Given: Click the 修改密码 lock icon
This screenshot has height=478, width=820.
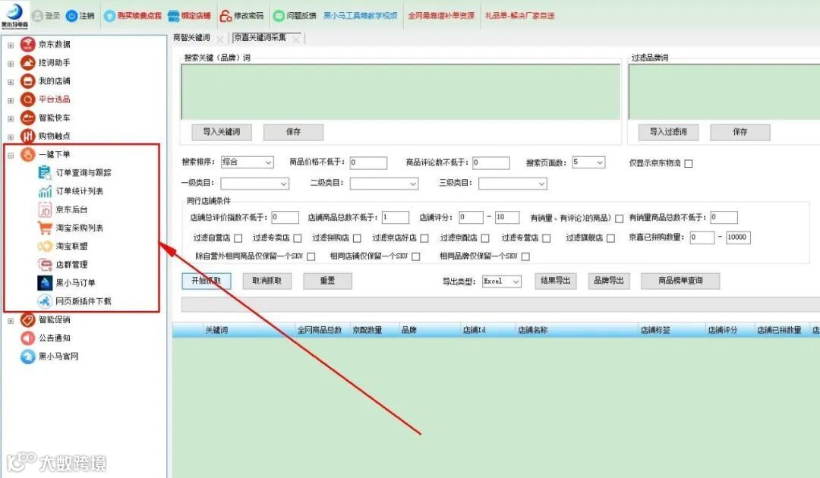Looking at the screenshot, I should [226, 16].
